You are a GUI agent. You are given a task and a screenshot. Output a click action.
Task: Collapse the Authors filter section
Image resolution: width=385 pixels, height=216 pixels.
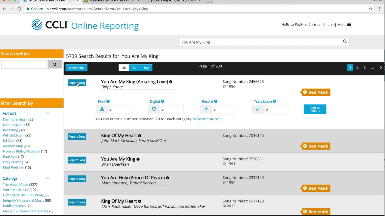point(47,113)
